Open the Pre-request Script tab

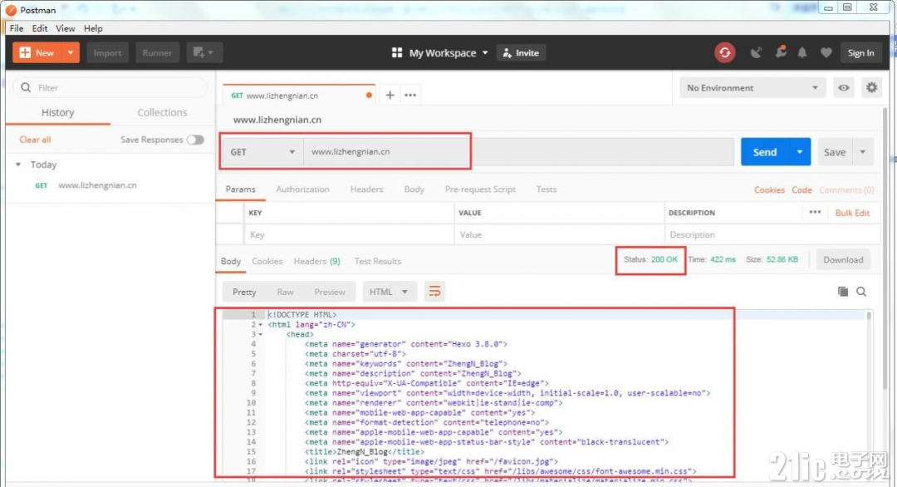point(481,189)
